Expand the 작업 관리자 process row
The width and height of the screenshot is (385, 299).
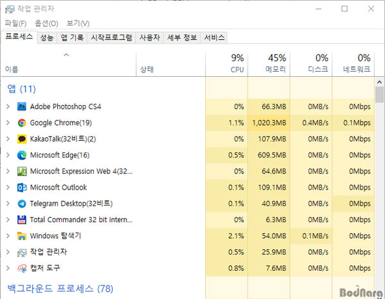(x=8, y=252)
